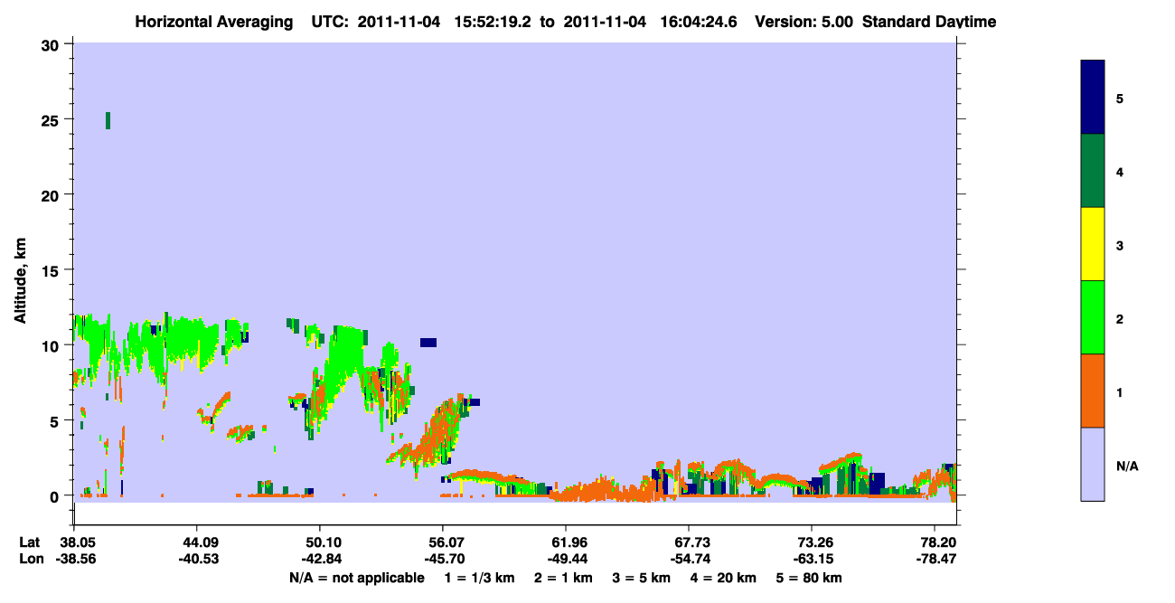Click the isolated dark blue block near 10 km
The image size is (1175, 603).
[x=428, y=342]
